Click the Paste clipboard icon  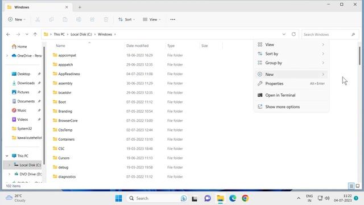click(65, 19)
